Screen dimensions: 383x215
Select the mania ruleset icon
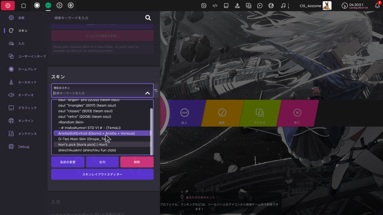click(x=71, y=5)
